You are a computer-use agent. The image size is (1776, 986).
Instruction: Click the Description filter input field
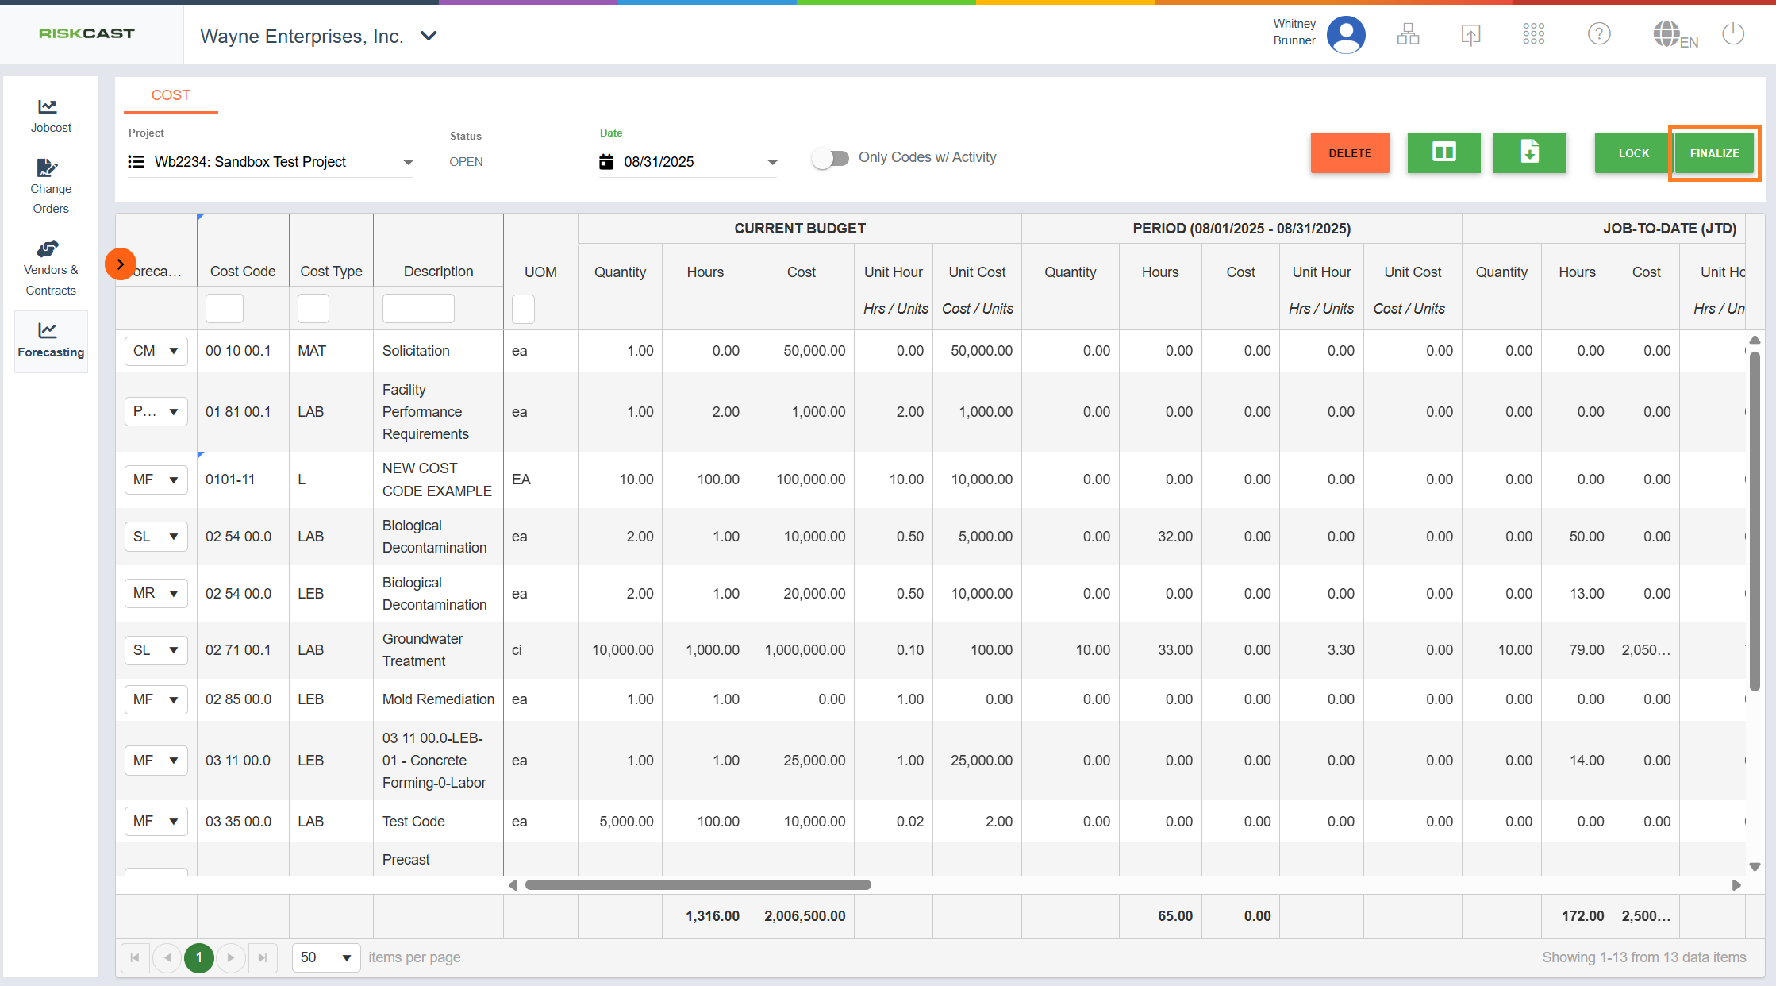[418, 309]
